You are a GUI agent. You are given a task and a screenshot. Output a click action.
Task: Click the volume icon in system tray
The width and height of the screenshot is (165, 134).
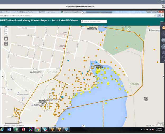click(153, 130)
